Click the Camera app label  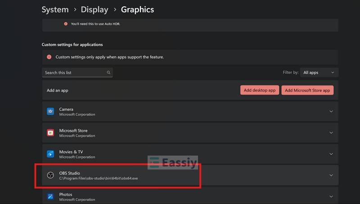(66, 109)
